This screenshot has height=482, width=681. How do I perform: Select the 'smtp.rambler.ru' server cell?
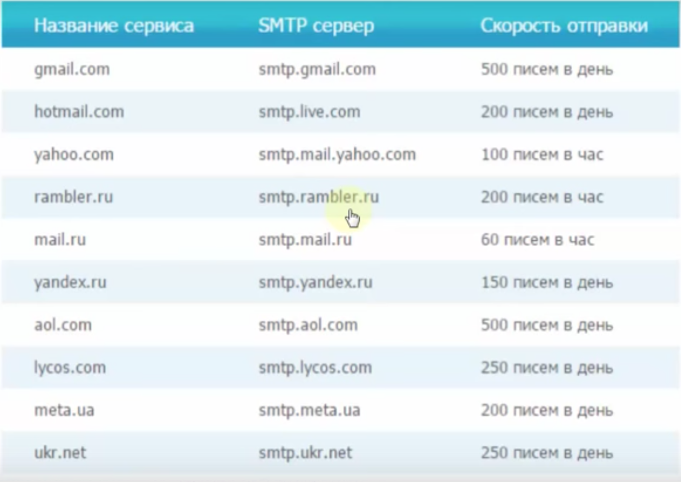[319, 197]
